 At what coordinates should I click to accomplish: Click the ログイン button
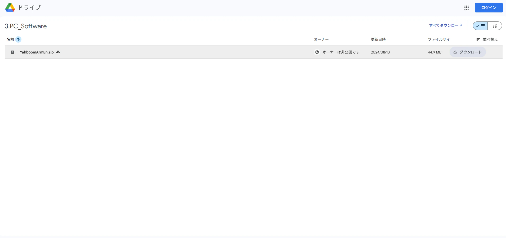[489, 8]
